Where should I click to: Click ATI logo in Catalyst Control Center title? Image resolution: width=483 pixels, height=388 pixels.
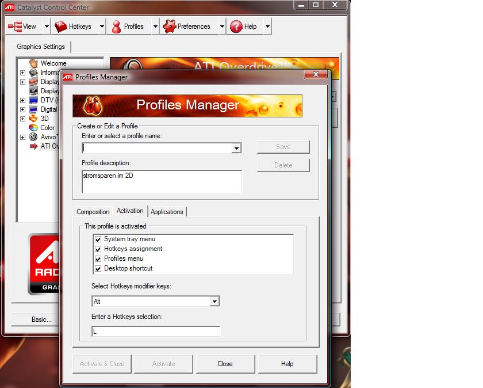(10, 7)
